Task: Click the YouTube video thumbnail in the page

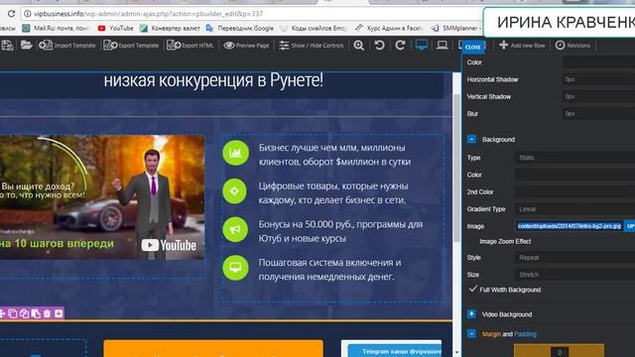Action: coord(102,197)
